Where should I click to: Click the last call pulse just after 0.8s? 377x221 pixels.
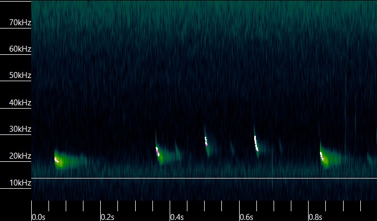click(x=323, y=157)
